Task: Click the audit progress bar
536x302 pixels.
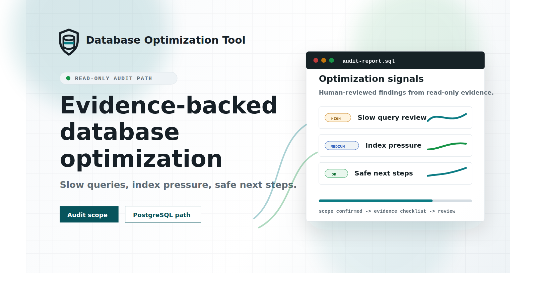Action: coord(395,201)
